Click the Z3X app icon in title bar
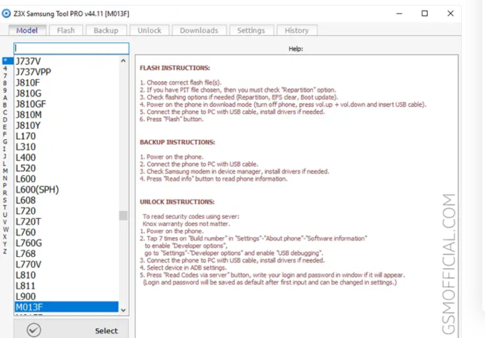Screen dimensions: 485x338 pos(6,14)
